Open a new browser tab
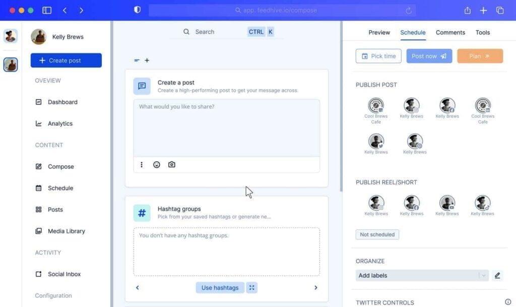Image resolution: width=516 pixels, height=307 pixels. pos(483,10)
